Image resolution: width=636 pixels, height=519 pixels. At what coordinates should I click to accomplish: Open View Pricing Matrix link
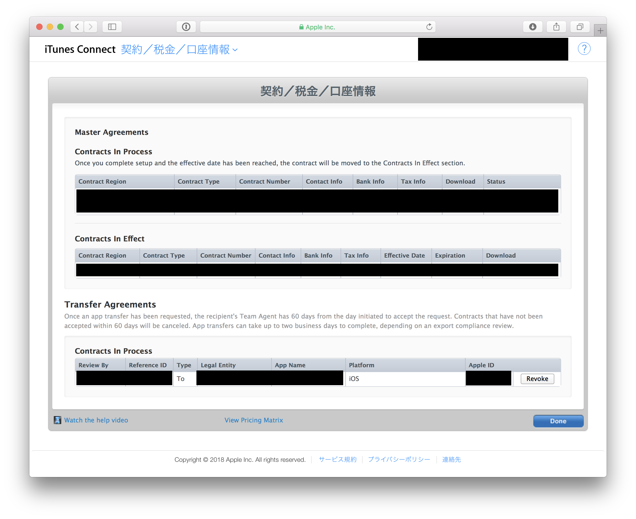(253, 420)
